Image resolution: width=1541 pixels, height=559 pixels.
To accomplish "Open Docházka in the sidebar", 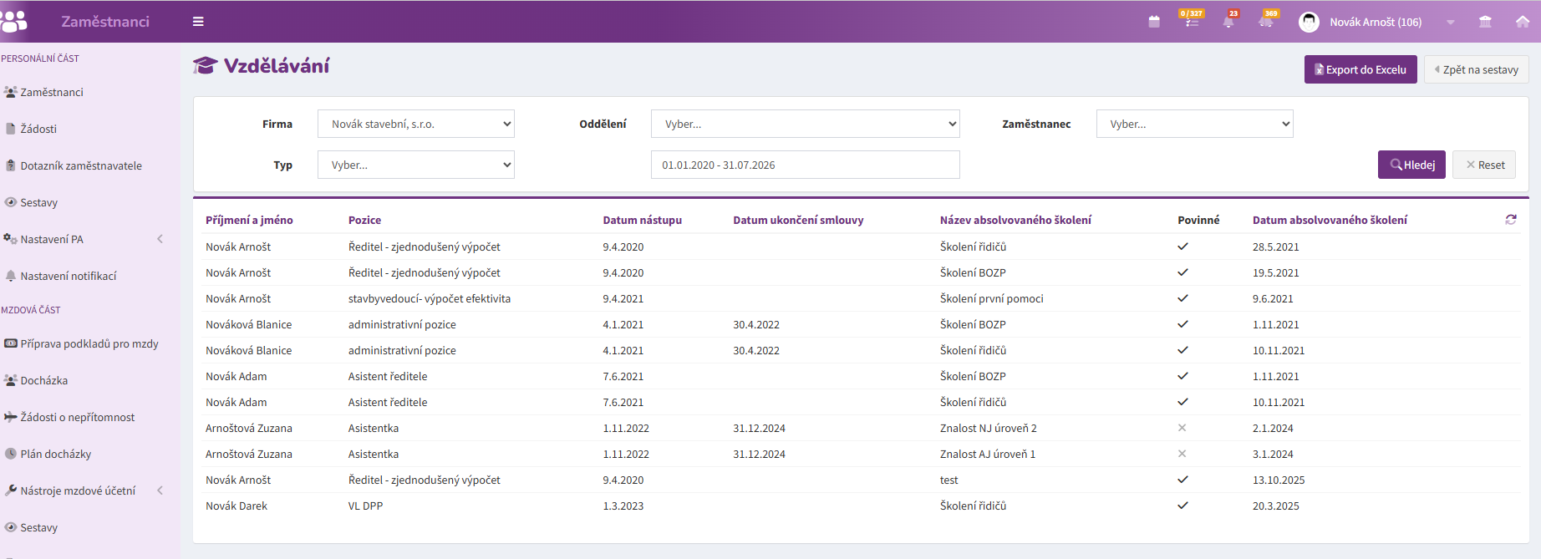I will pos(43,380).
